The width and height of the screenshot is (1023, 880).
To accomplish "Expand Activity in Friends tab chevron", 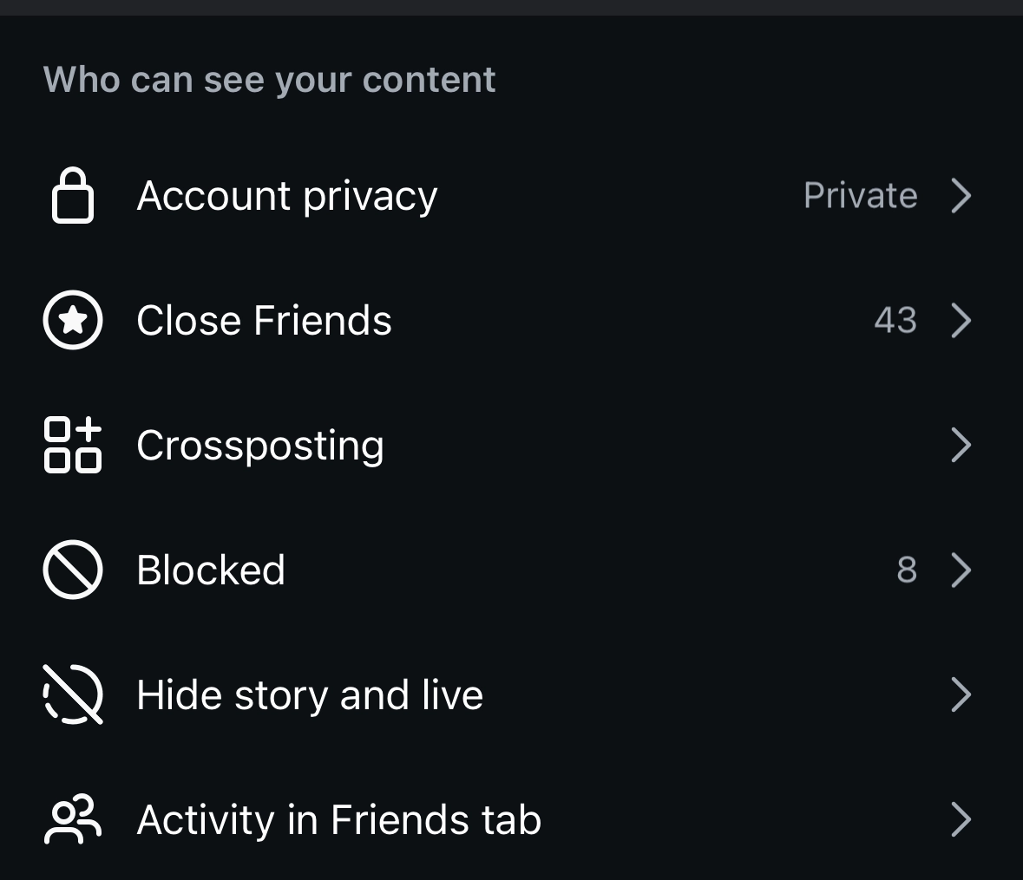I will pyautogui.click(x=961, y=819).
